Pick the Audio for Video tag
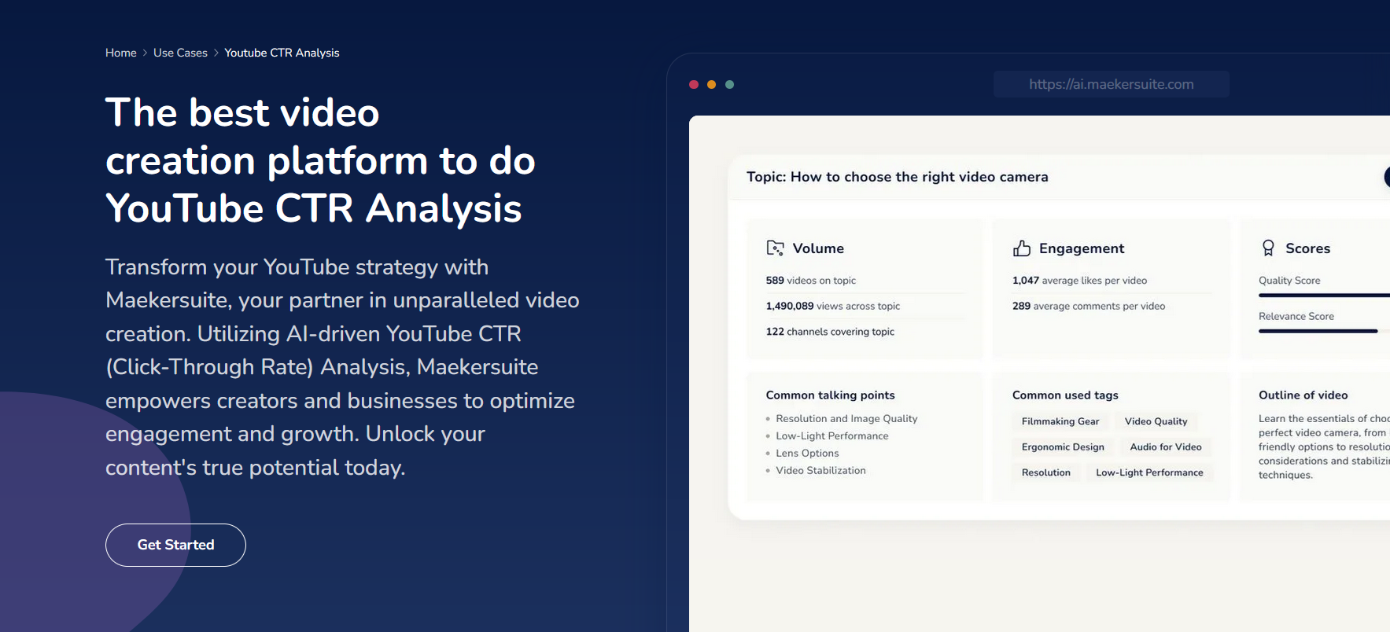 1165,447
